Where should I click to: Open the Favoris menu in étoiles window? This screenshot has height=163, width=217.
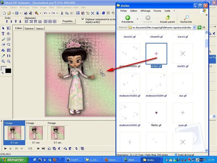click(157, 11)
